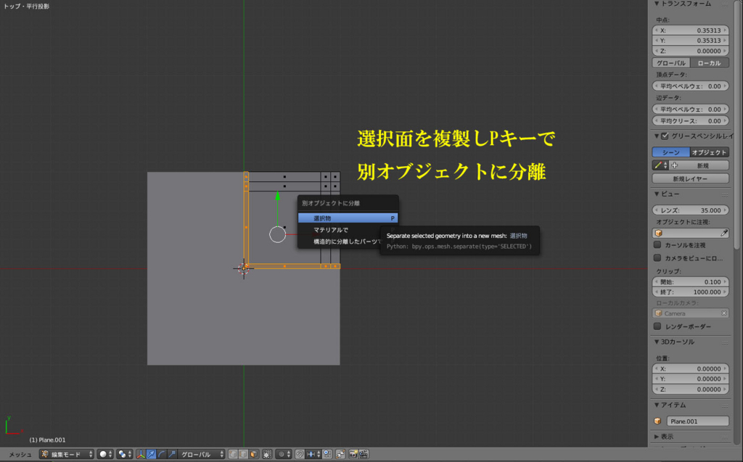Click the OpenGL render image camera icon
743x462 pixels.
(353, 454)
